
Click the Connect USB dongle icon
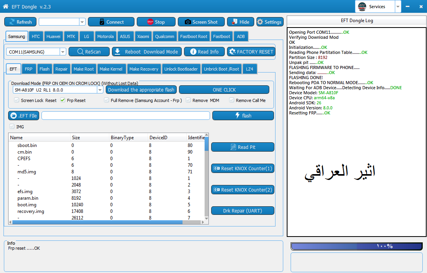tap(102, 22)
